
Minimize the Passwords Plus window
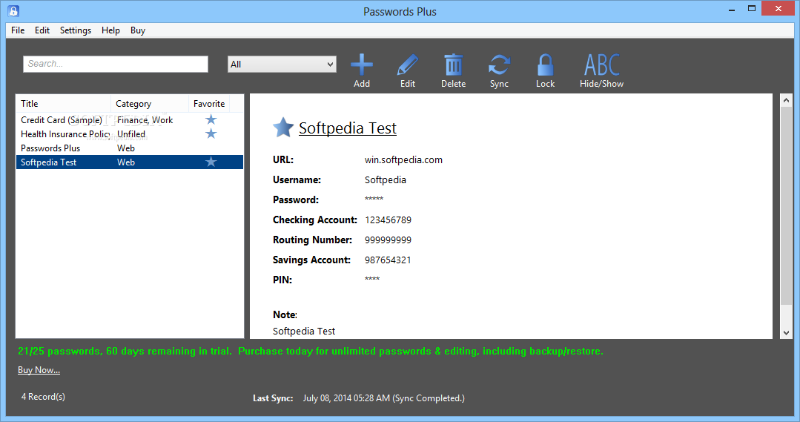732,9
